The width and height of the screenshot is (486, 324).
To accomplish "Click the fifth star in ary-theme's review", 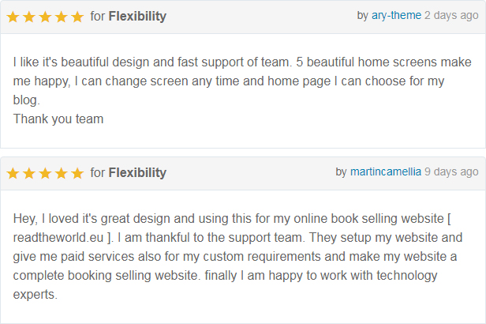I will point(77,17).
